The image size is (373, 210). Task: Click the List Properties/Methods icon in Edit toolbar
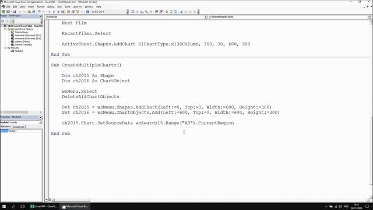coord(132,12)
